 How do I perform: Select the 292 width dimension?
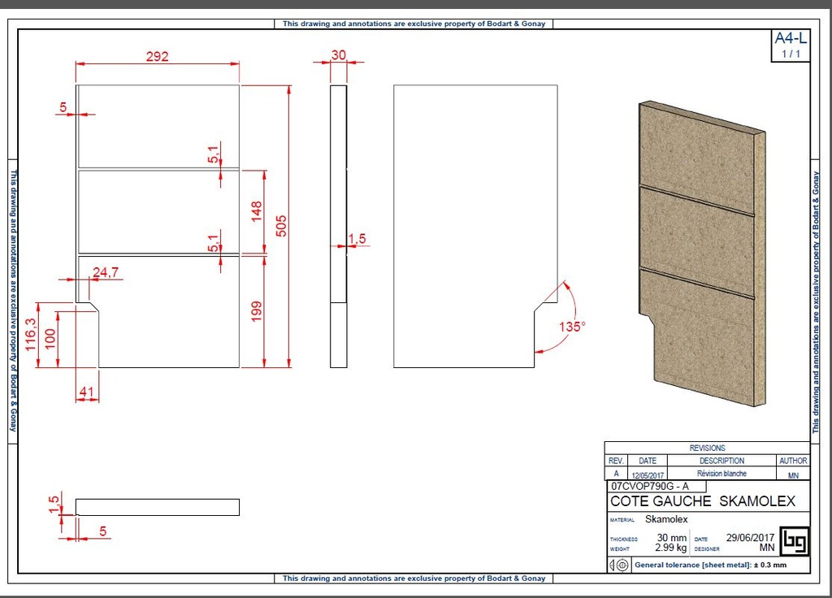[158, 56]
